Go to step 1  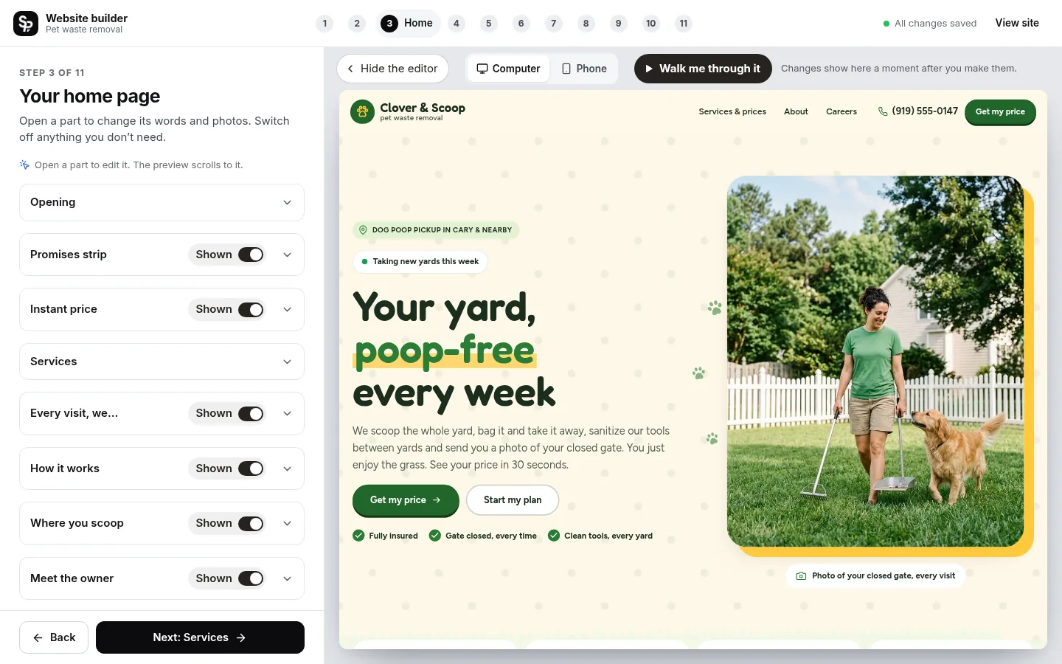pyautogui.click(x=324, y=24)
